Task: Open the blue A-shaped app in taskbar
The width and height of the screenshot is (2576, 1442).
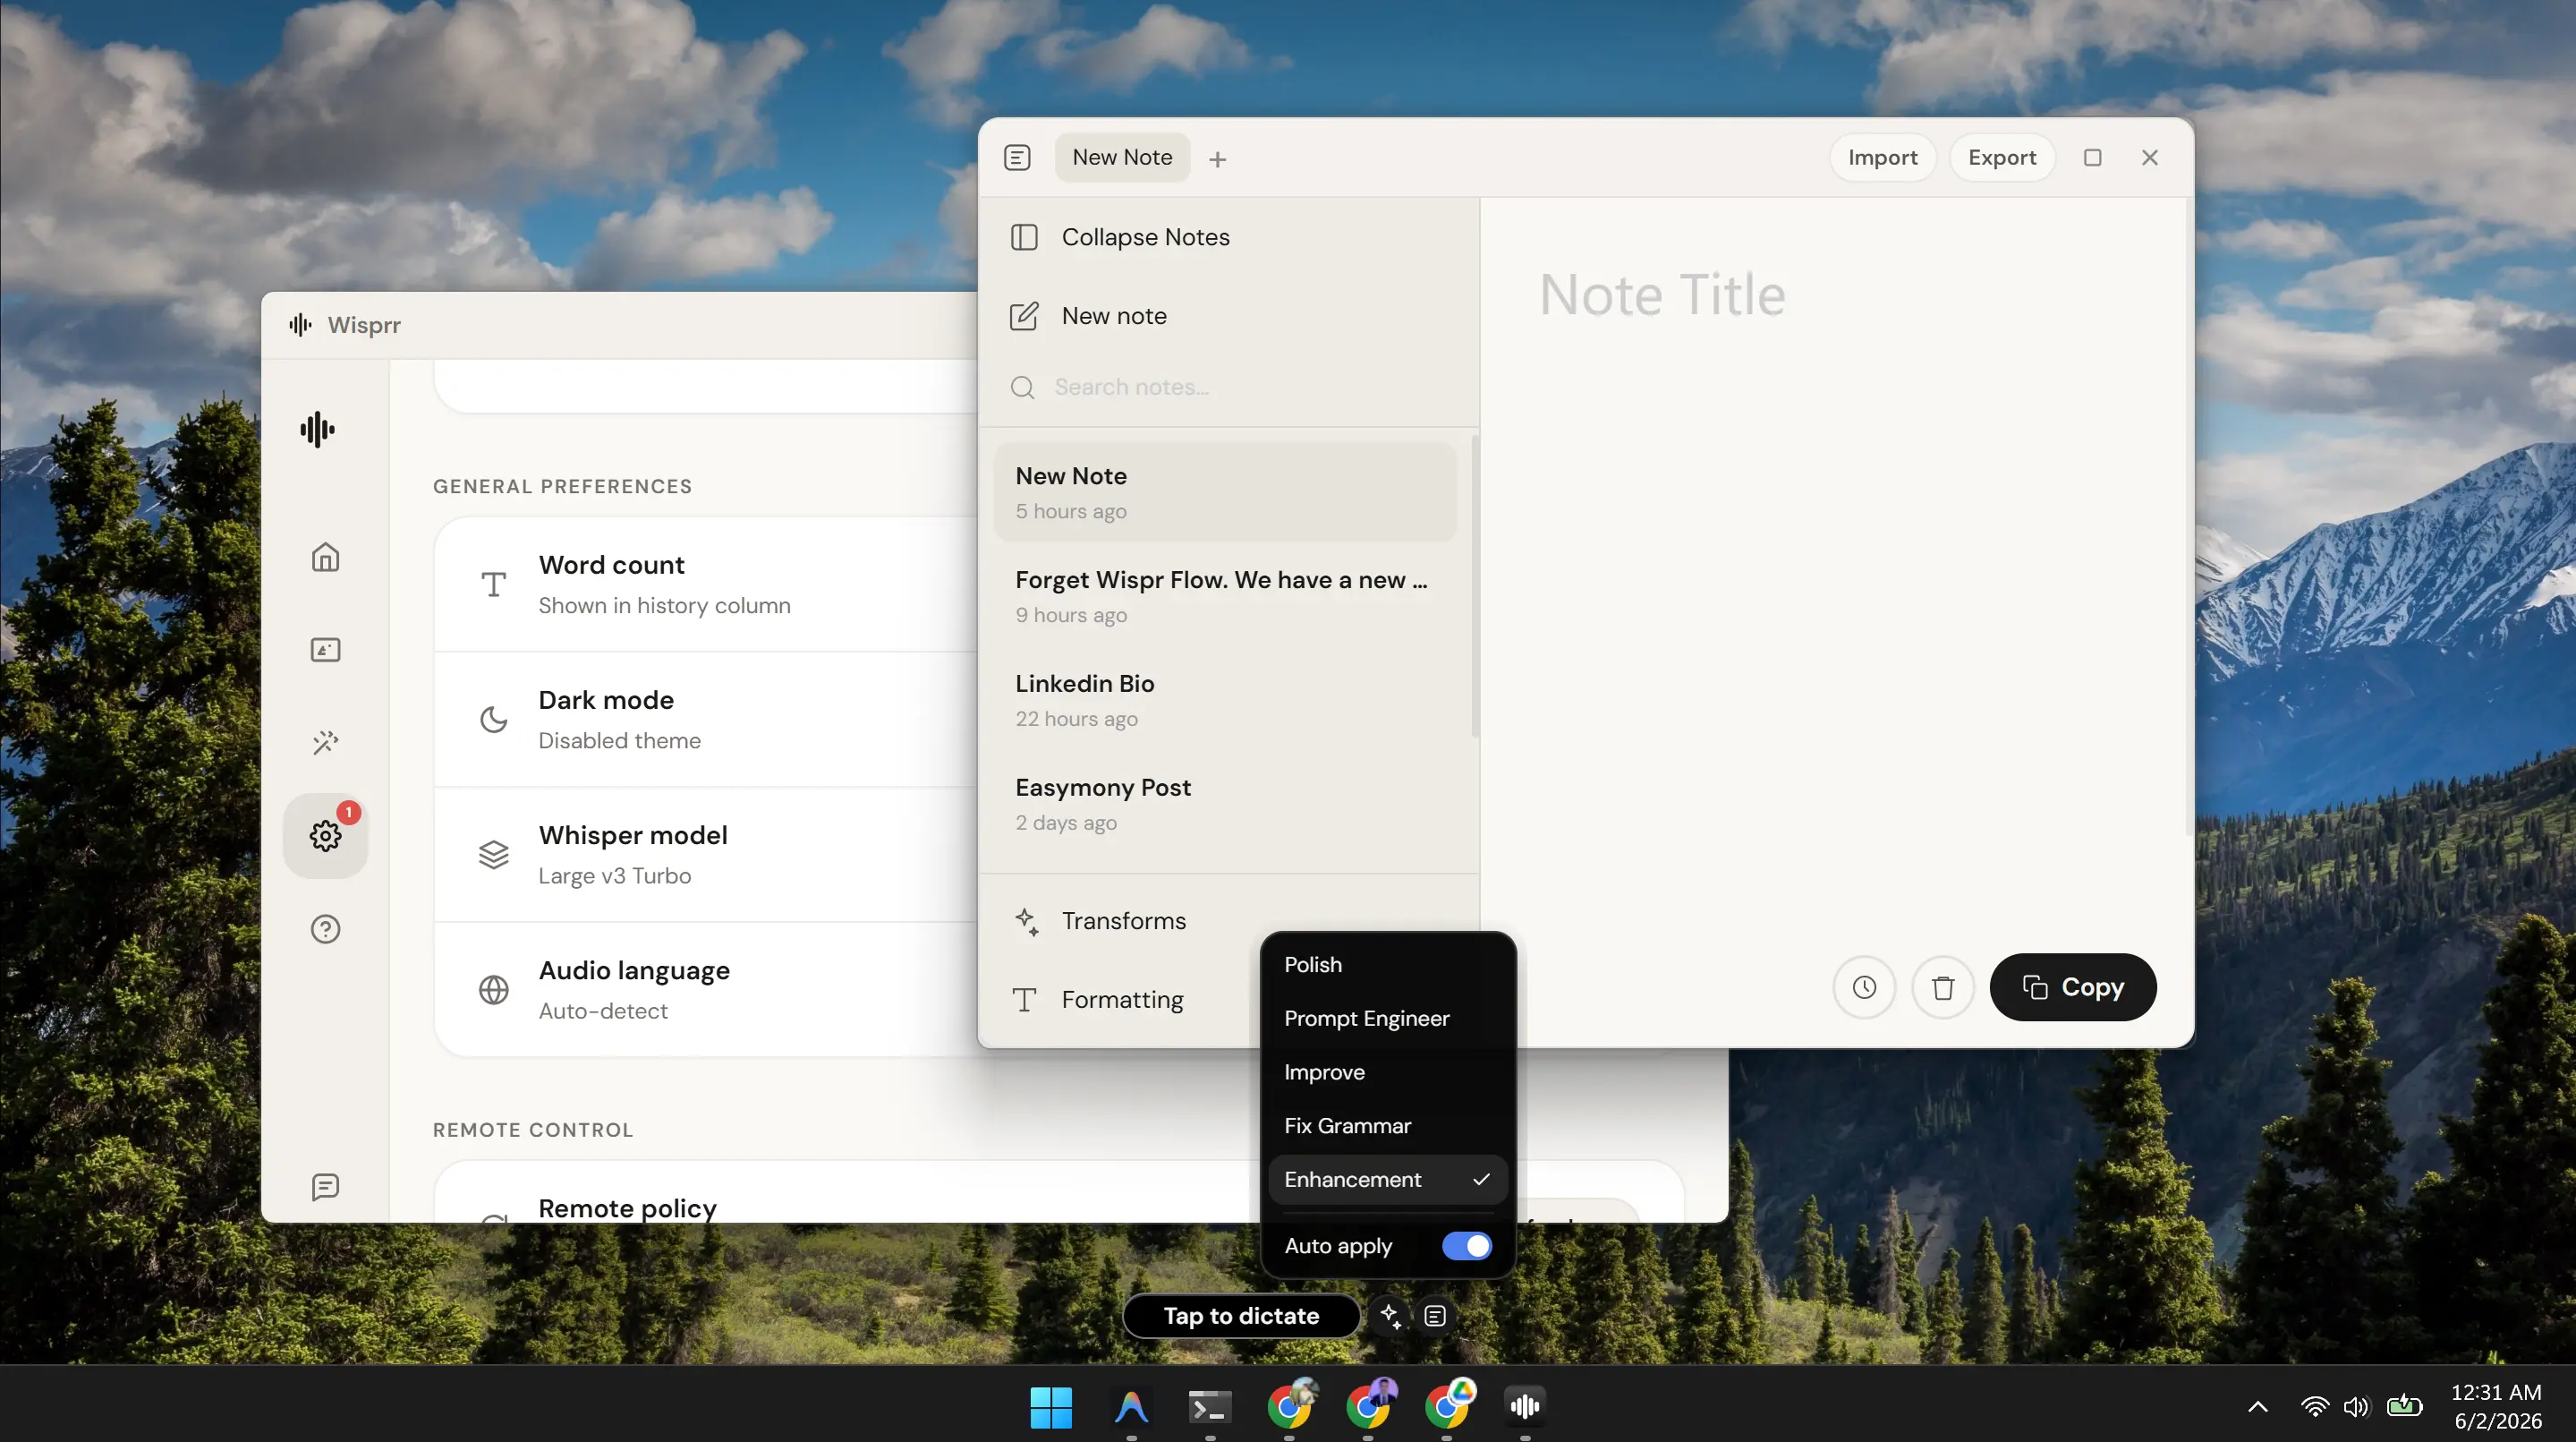Action: pyautogui.click(x=1131, y=1407)
